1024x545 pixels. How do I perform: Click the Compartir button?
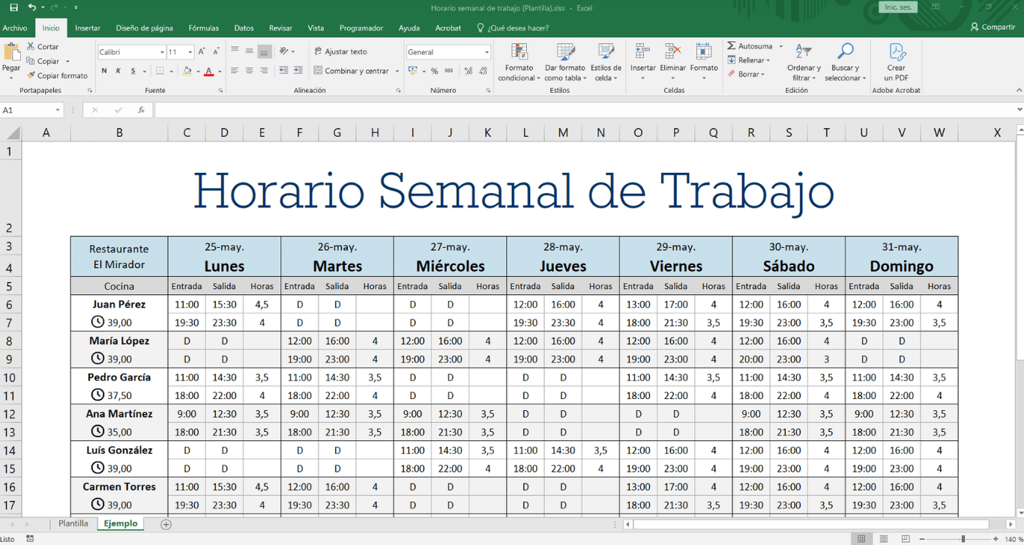pyautogui.click(x=993, y=27)
